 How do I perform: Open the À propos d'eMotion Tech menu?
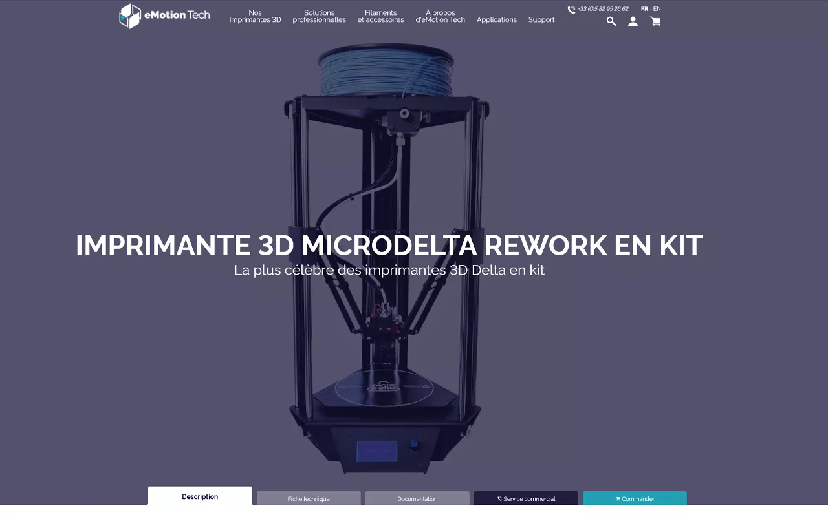tap(440, 16)
